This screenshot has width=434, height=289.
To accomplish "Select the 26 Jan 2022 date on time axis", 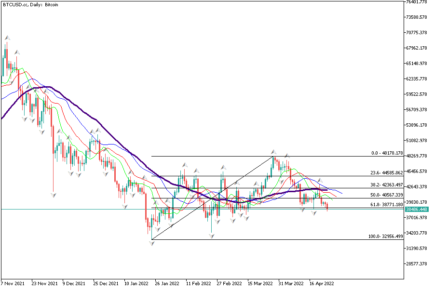I will 167,284.
